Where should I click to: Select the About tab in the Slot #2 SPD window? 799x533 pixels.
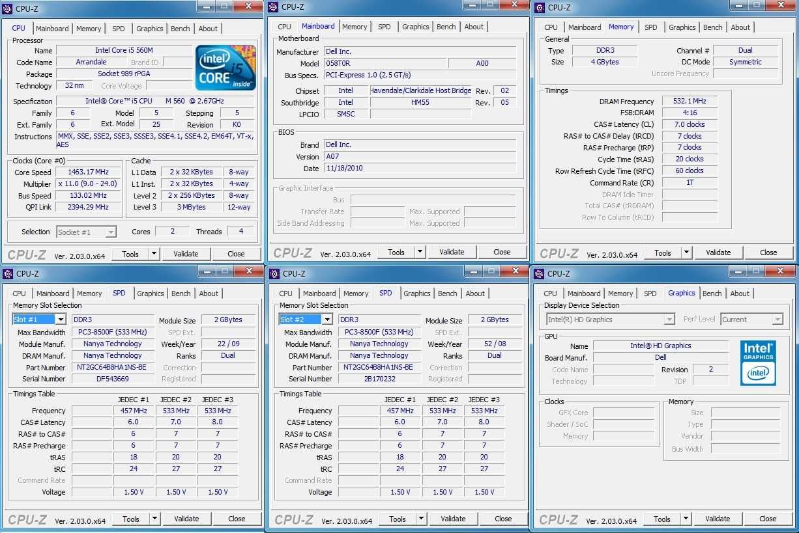(x=475, y=294)
